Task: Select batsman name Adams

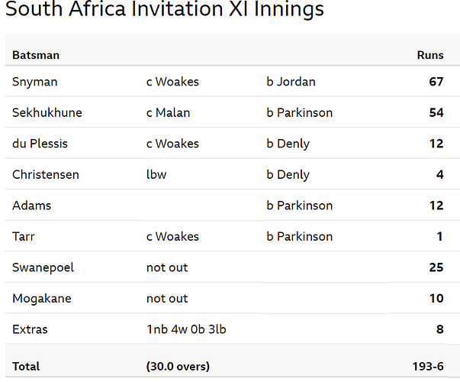Action: (32, 206)
